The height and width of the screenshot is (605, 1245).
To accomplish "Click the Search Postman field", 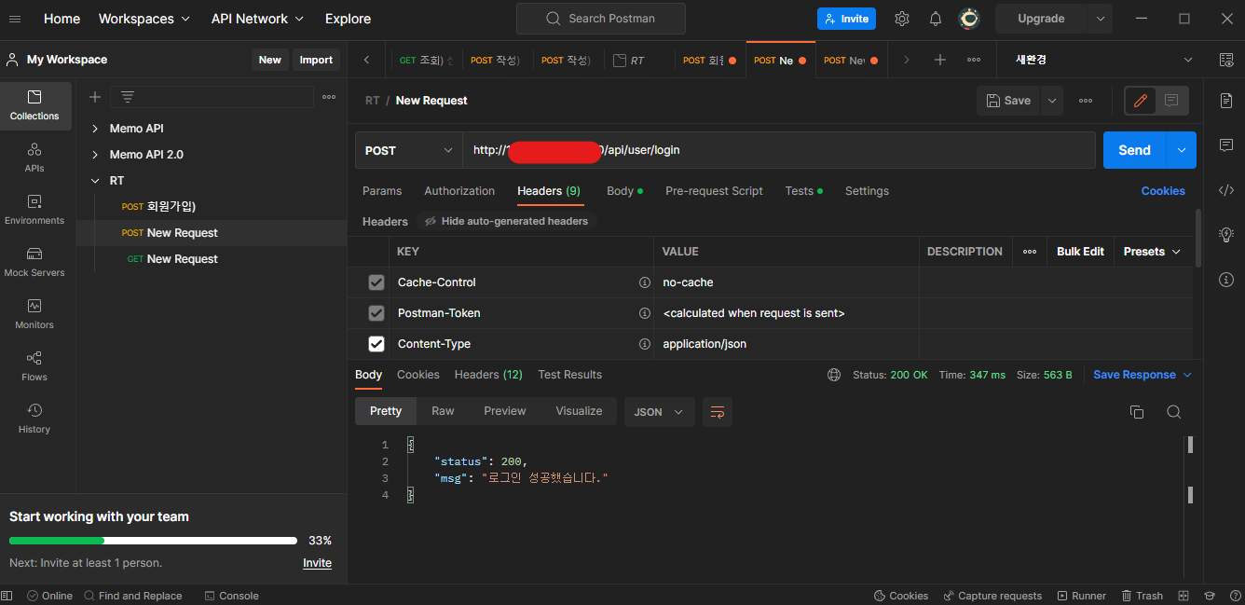I will [601, 19].
